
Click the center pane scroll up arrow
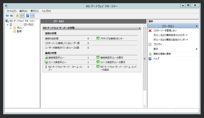[x=144, y=26]
